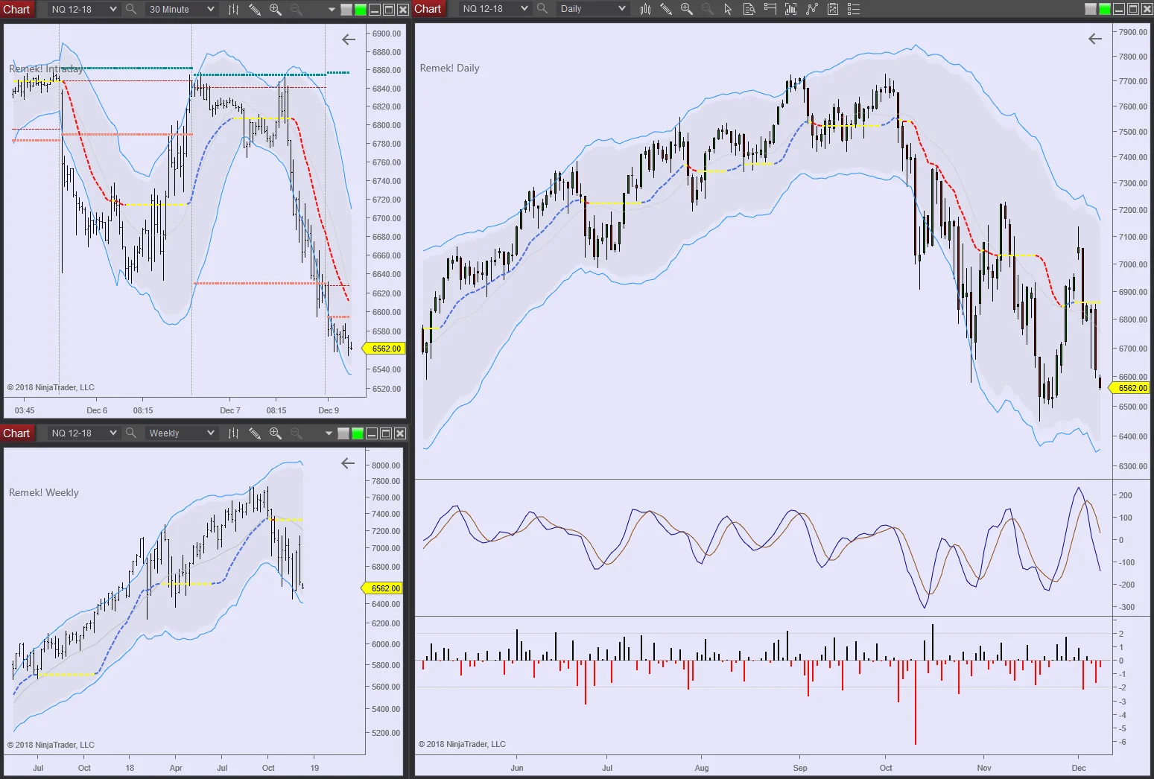
Task: Search instrument in Daily chart toolbar
Action: [x=542, y=9]
